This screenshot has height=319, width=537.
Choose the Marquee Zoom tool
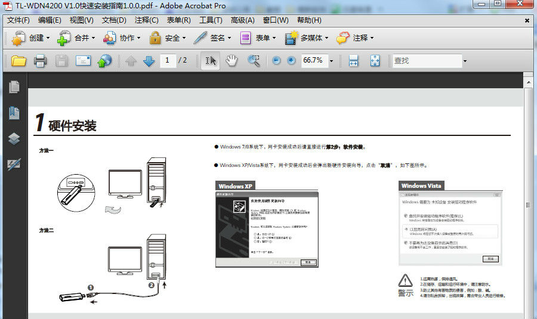point(254,61)
